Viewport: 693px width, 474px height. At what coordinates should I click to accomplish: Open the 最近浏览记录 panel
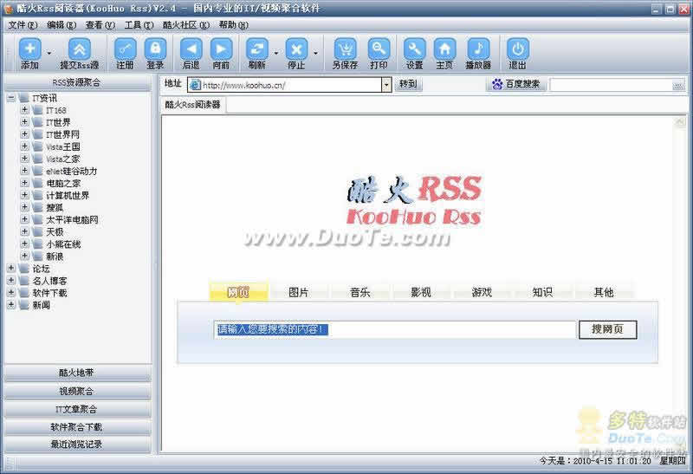[x=77, y=445]
